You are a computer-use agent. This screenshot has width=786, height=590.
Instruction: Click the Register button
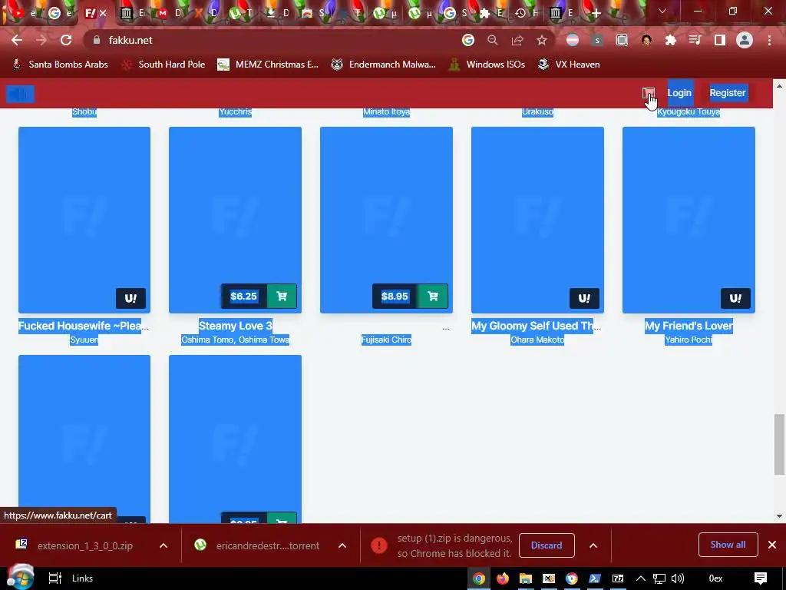point(728,93)
